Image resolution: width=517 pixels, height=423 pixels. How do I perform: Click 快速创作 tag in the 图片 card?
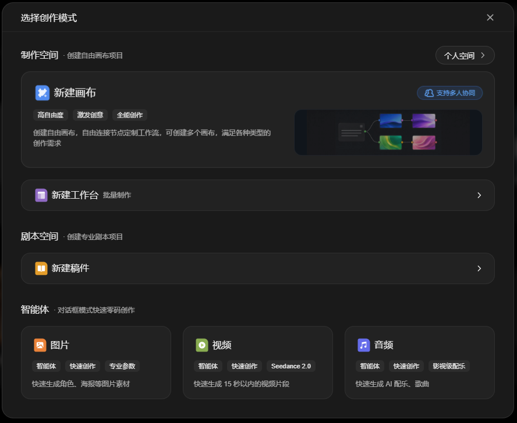coord(83,366)
